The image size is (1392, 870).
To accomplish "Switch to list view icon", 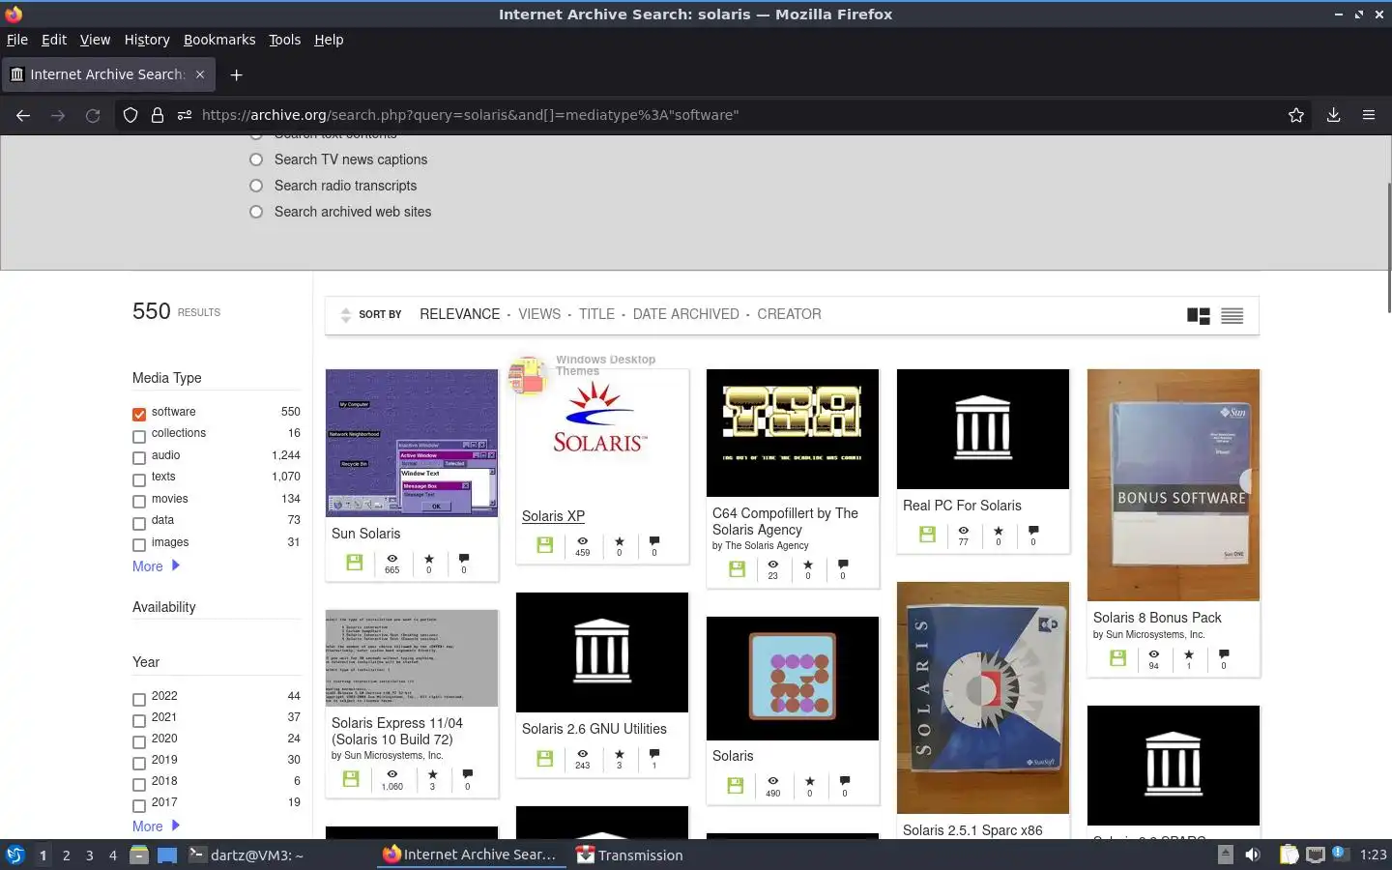I will tap(1232, 315).
